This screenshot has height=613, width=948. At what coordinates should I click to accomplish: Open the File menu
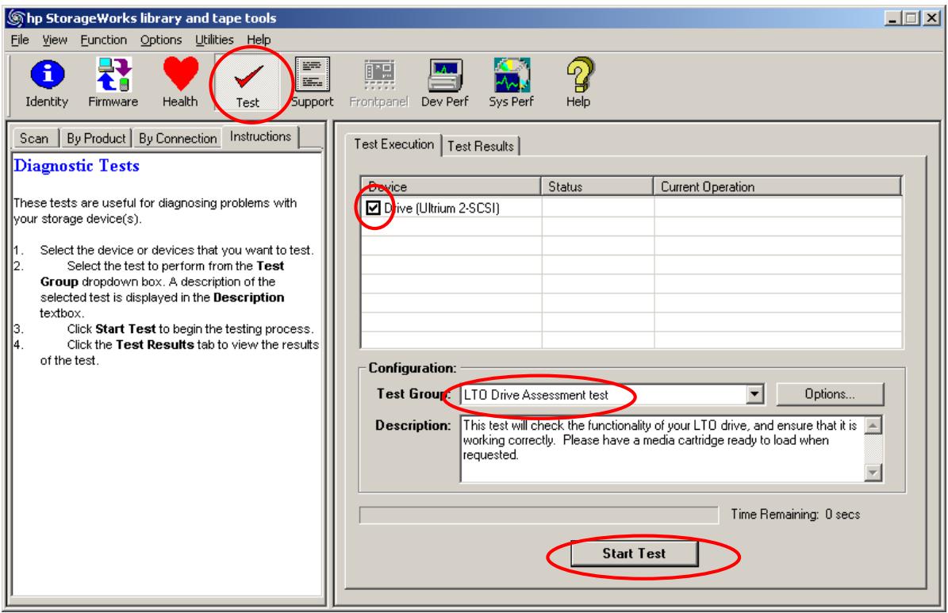[x=20, y=40]
